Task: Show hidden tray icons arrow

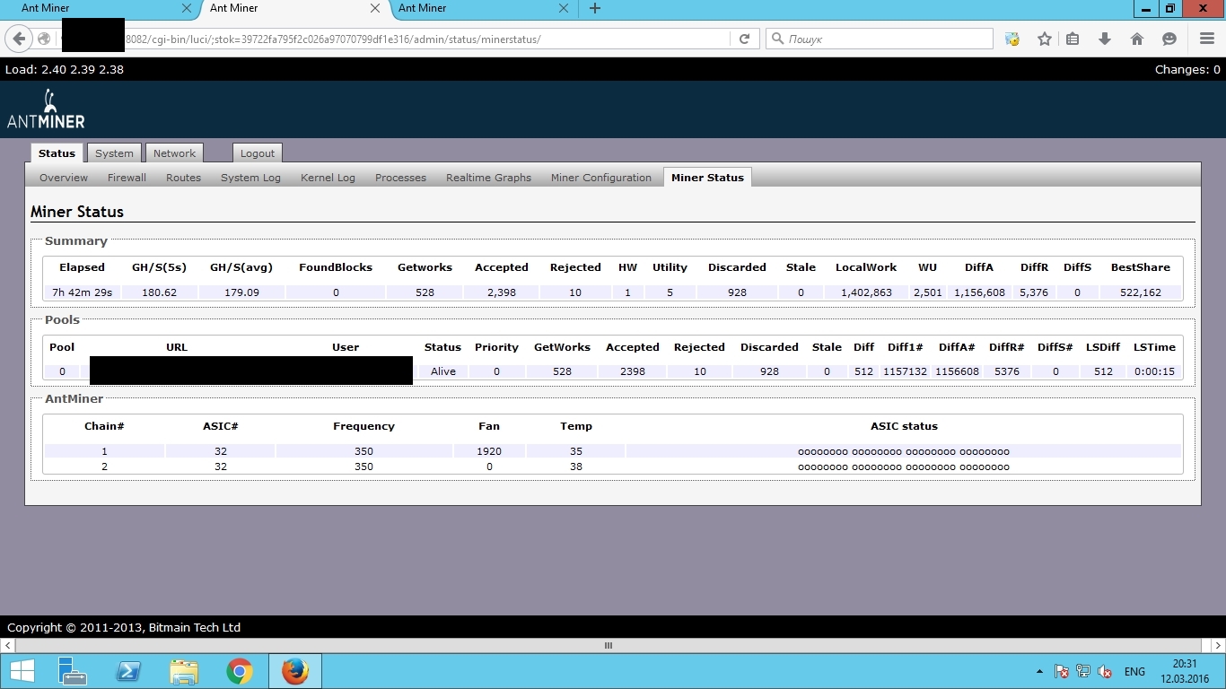Action: point(1039,671)
